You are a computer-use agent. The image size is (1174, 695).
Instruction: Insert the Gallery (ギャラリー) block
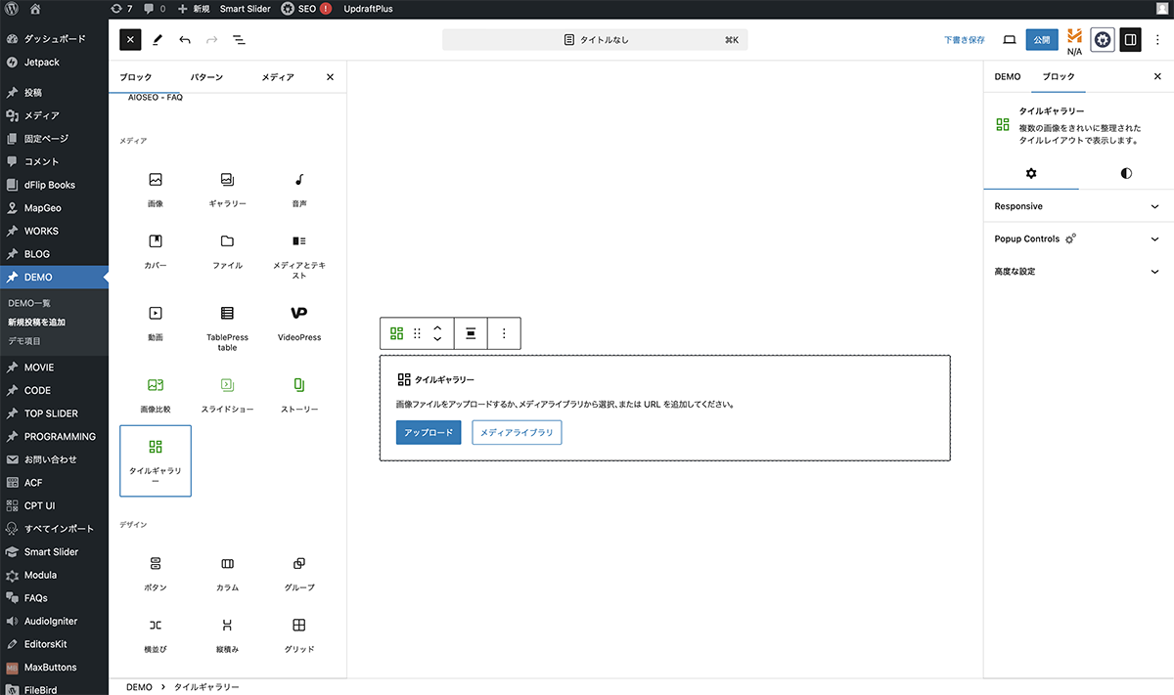(227, 190)
